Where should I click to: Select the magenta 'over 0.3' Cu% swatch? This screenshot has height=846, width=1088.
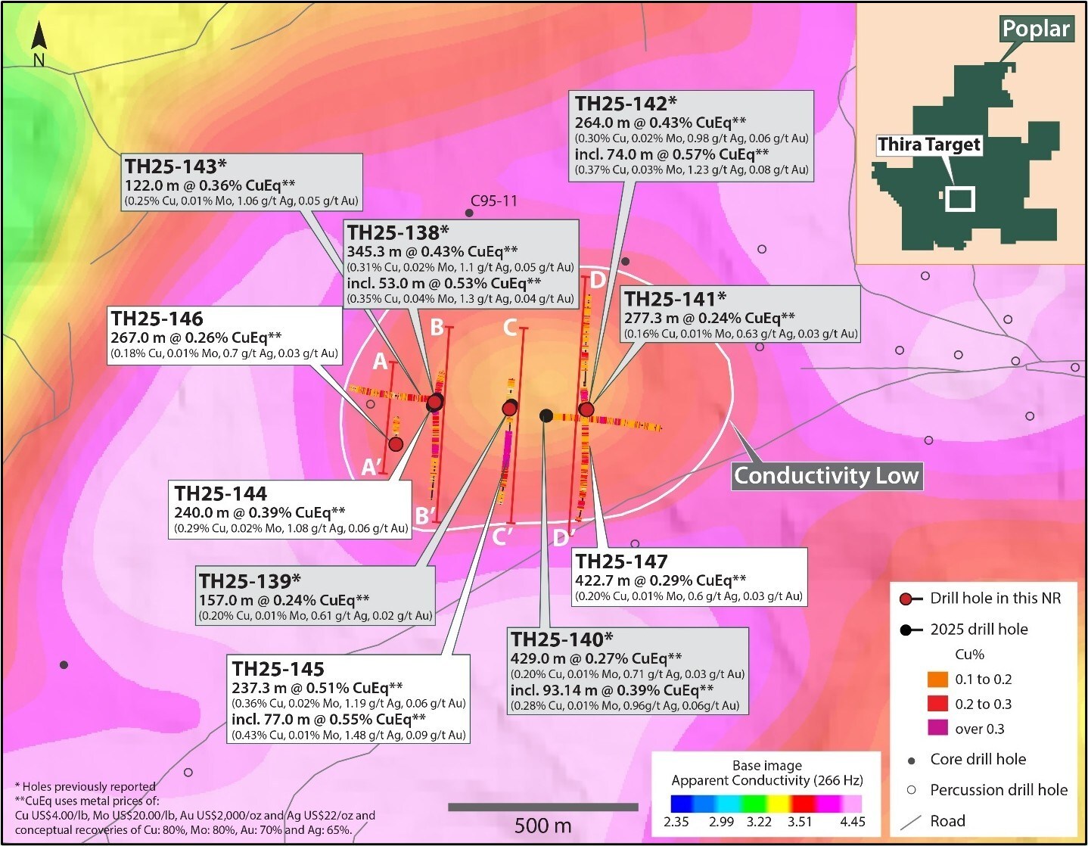point(937,729)
